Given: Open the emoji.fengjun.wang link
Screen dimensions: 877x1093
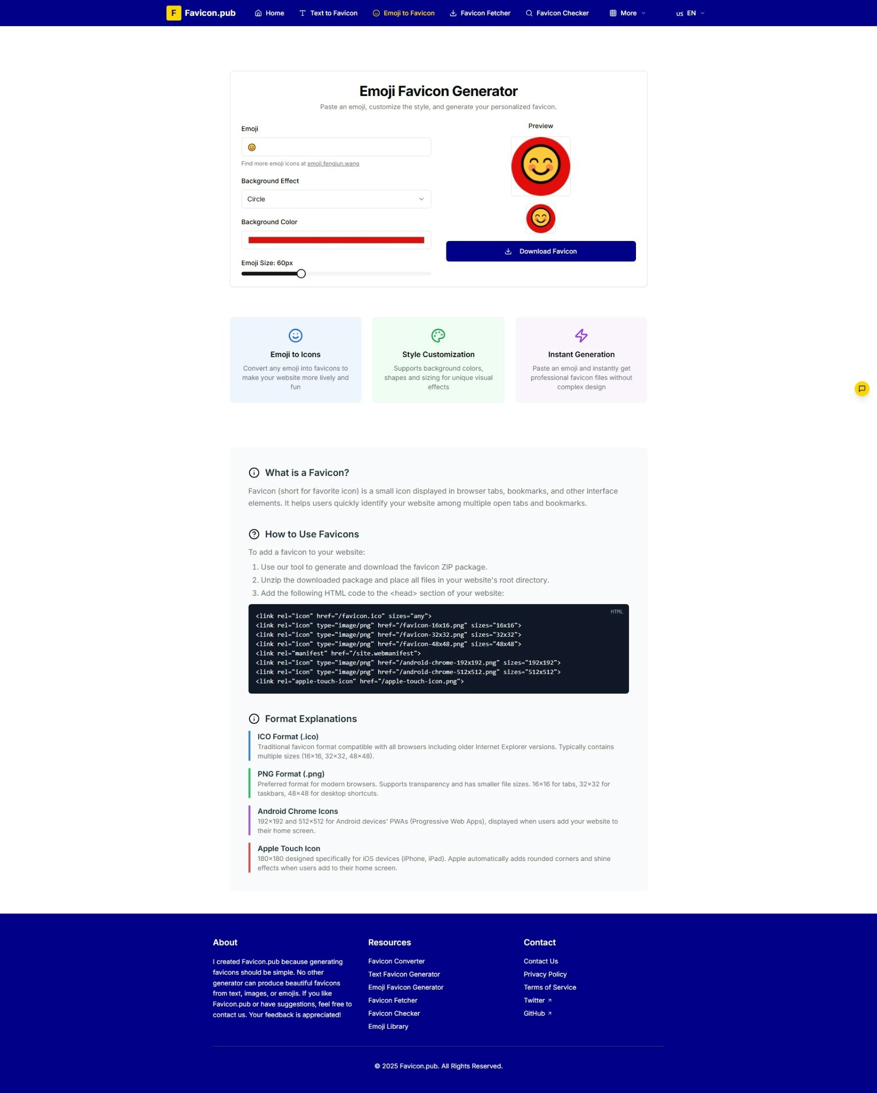Looking at the screenshot, I should tap(333, 163).
